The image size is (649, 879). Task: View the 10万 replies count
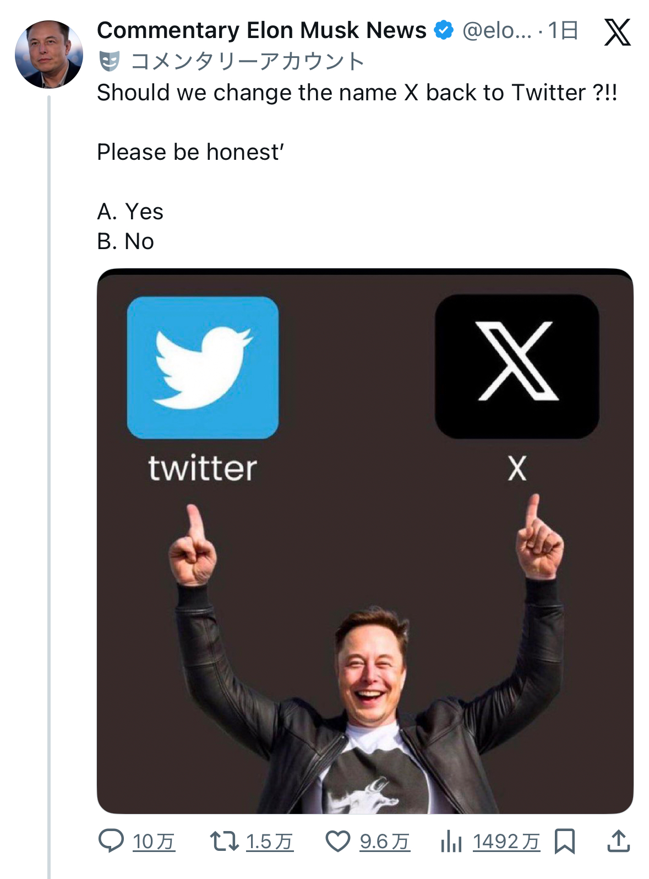pos(154,842)
